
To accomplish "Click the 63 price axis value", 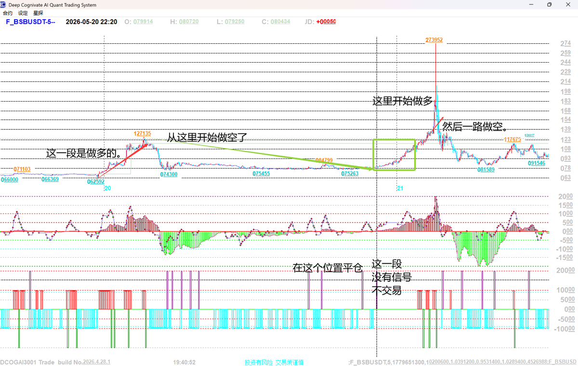I will 566,178.
